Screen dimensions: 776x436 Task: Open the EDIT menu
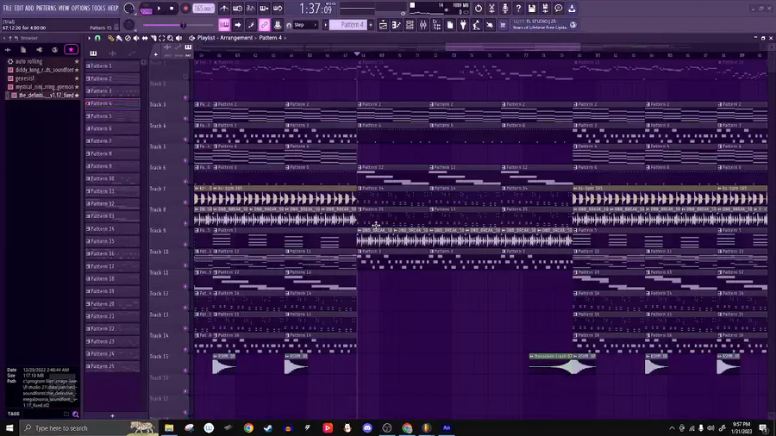19,9
